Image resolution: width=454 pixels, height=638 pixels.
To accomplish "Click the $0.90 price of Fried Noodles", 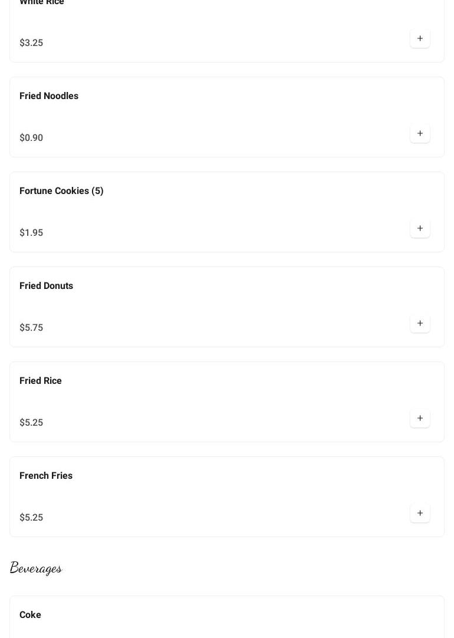I will (x=31, y=138).
